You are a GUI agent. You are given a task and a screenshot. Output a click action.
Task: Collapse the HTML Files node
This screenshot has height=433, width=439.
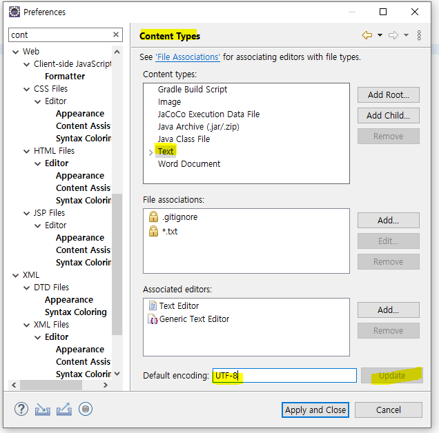click(27, 151)
